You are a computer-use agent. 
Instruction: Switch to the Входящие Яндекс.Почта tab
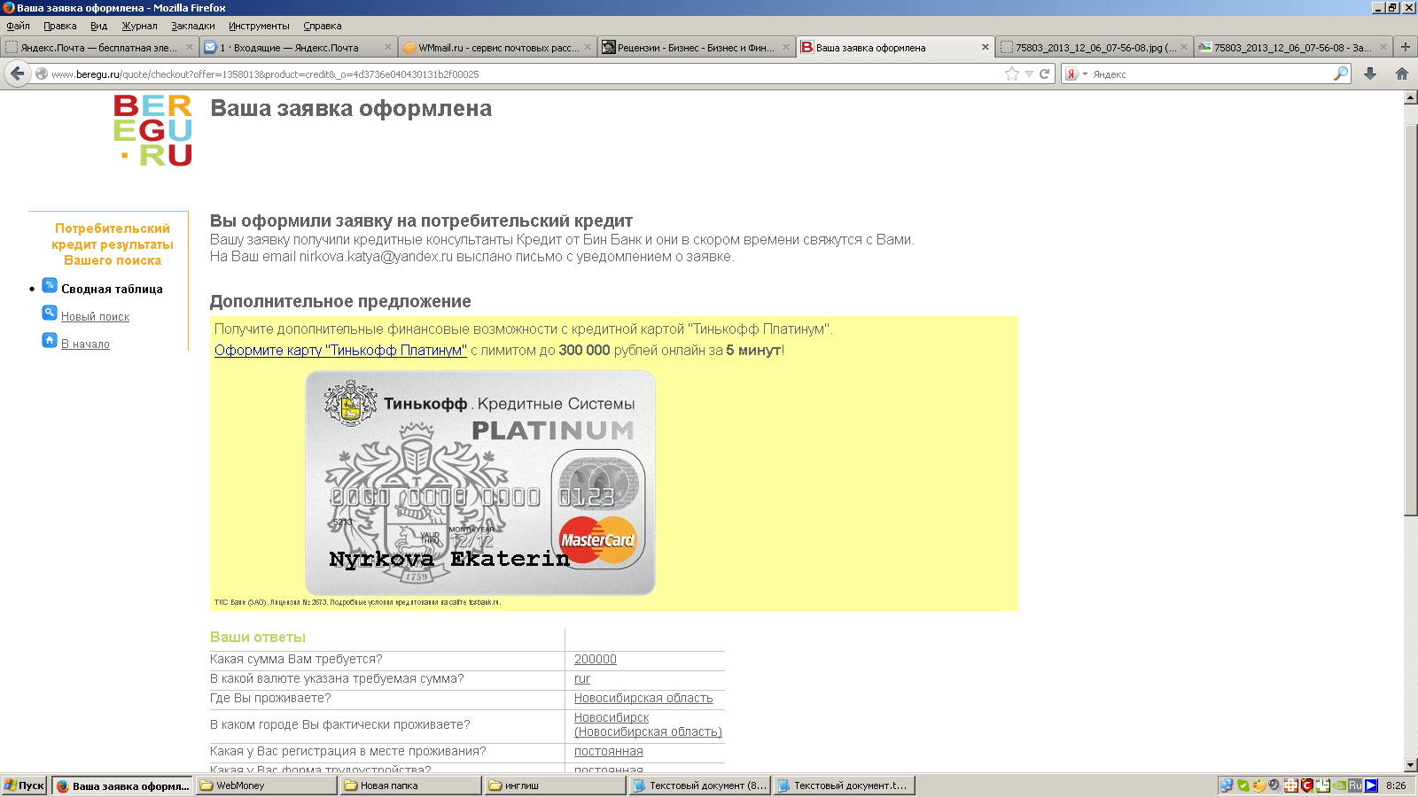coord(297,48)
